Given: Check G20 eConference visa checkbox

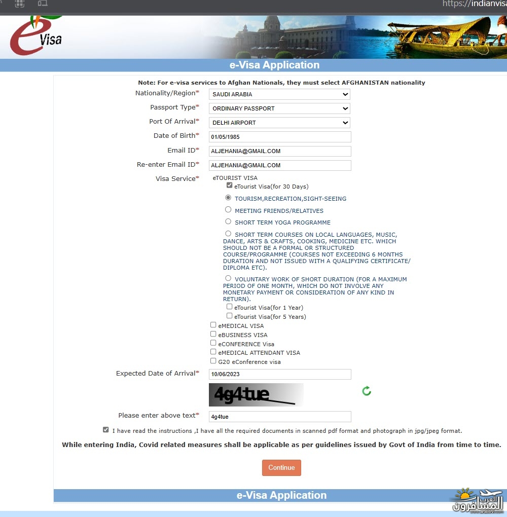Looking at the screenshot, I should click(x=213, y=361).
